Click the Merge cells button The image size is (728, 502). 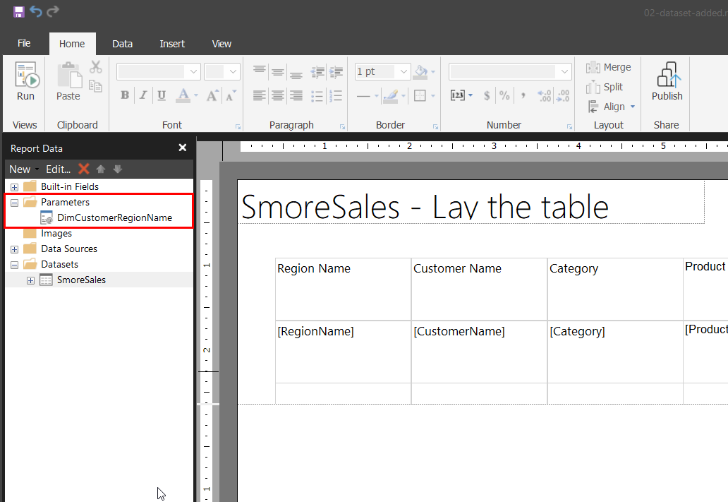coord(609,67)
